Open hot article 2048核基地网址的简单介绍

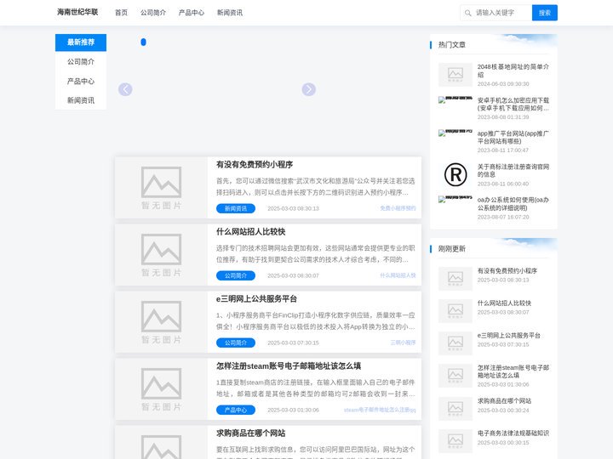click(513, 71)
